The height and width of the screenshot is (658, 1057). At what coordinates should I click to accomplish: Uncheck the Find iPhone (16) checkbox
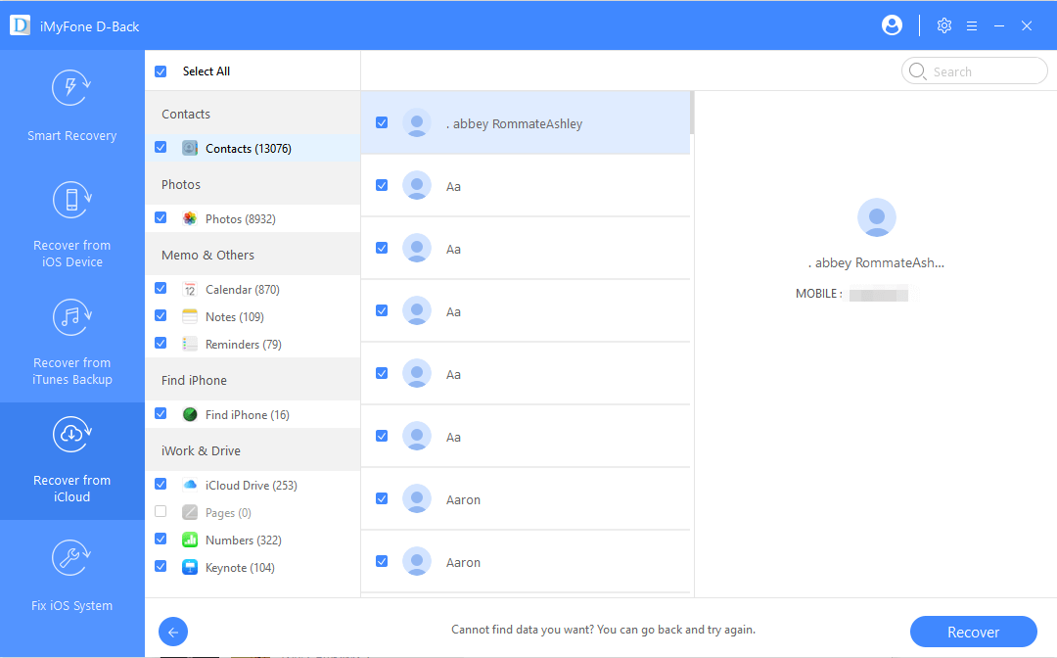pyautogui.click(x=161, y=413)
